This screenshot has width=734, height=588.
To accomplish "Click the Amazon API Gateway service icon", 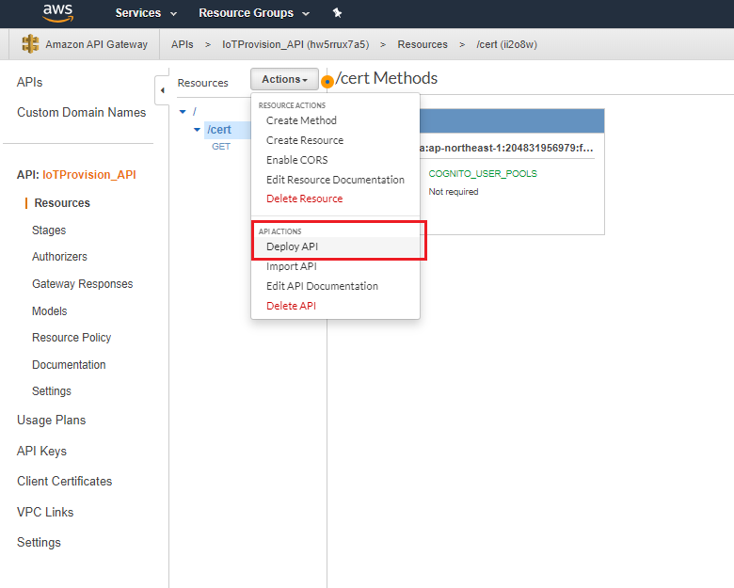I will tap(30, 44).
